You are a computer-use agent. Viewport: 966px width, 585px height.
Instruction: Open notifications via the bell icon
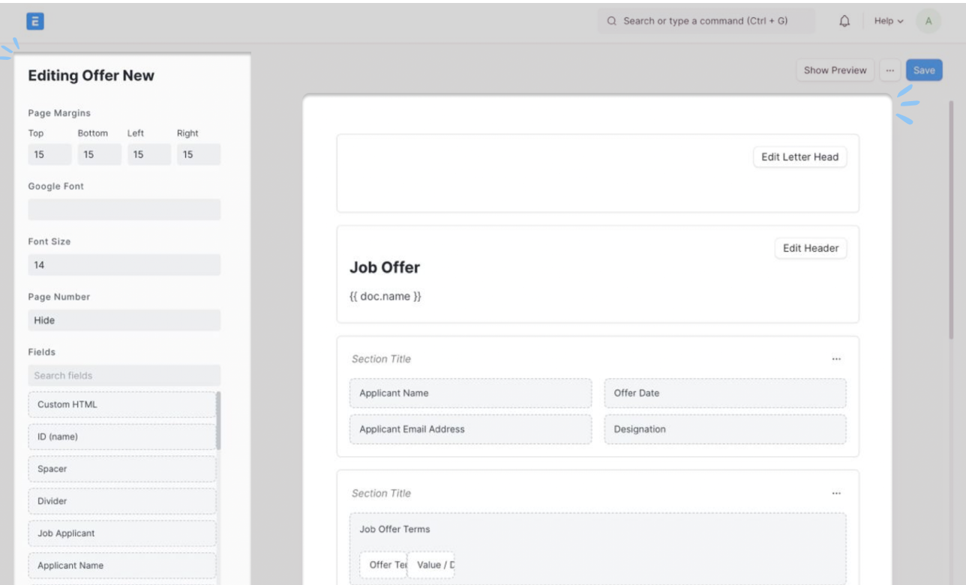coord(843,21)
